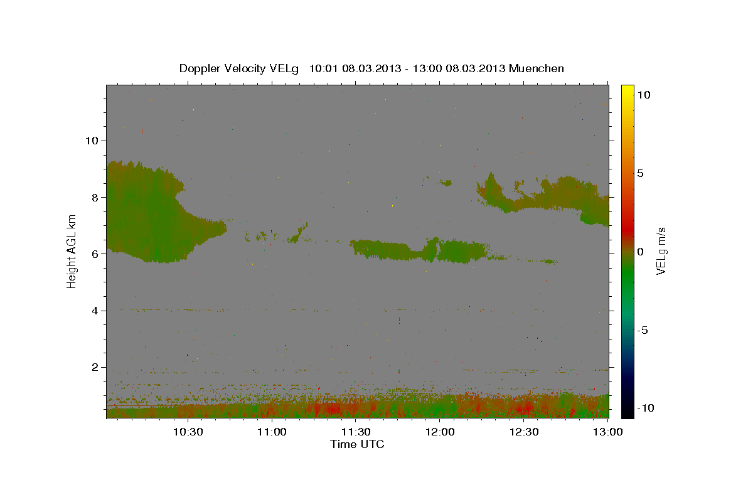Click the red near-surface echo below 12:30
Viewport: 753px width, 502px height.
pyautogui.click(x=525, y=407)
